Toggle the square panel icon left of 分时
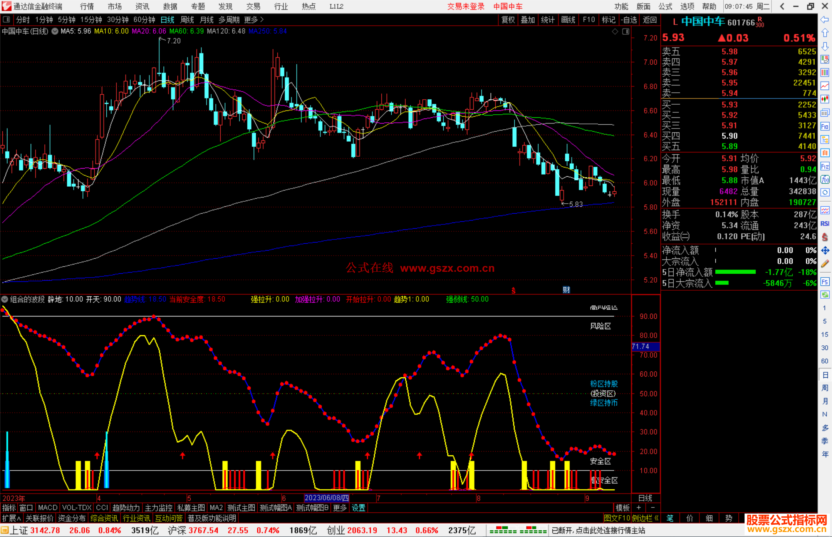 [x=7, y=19]
